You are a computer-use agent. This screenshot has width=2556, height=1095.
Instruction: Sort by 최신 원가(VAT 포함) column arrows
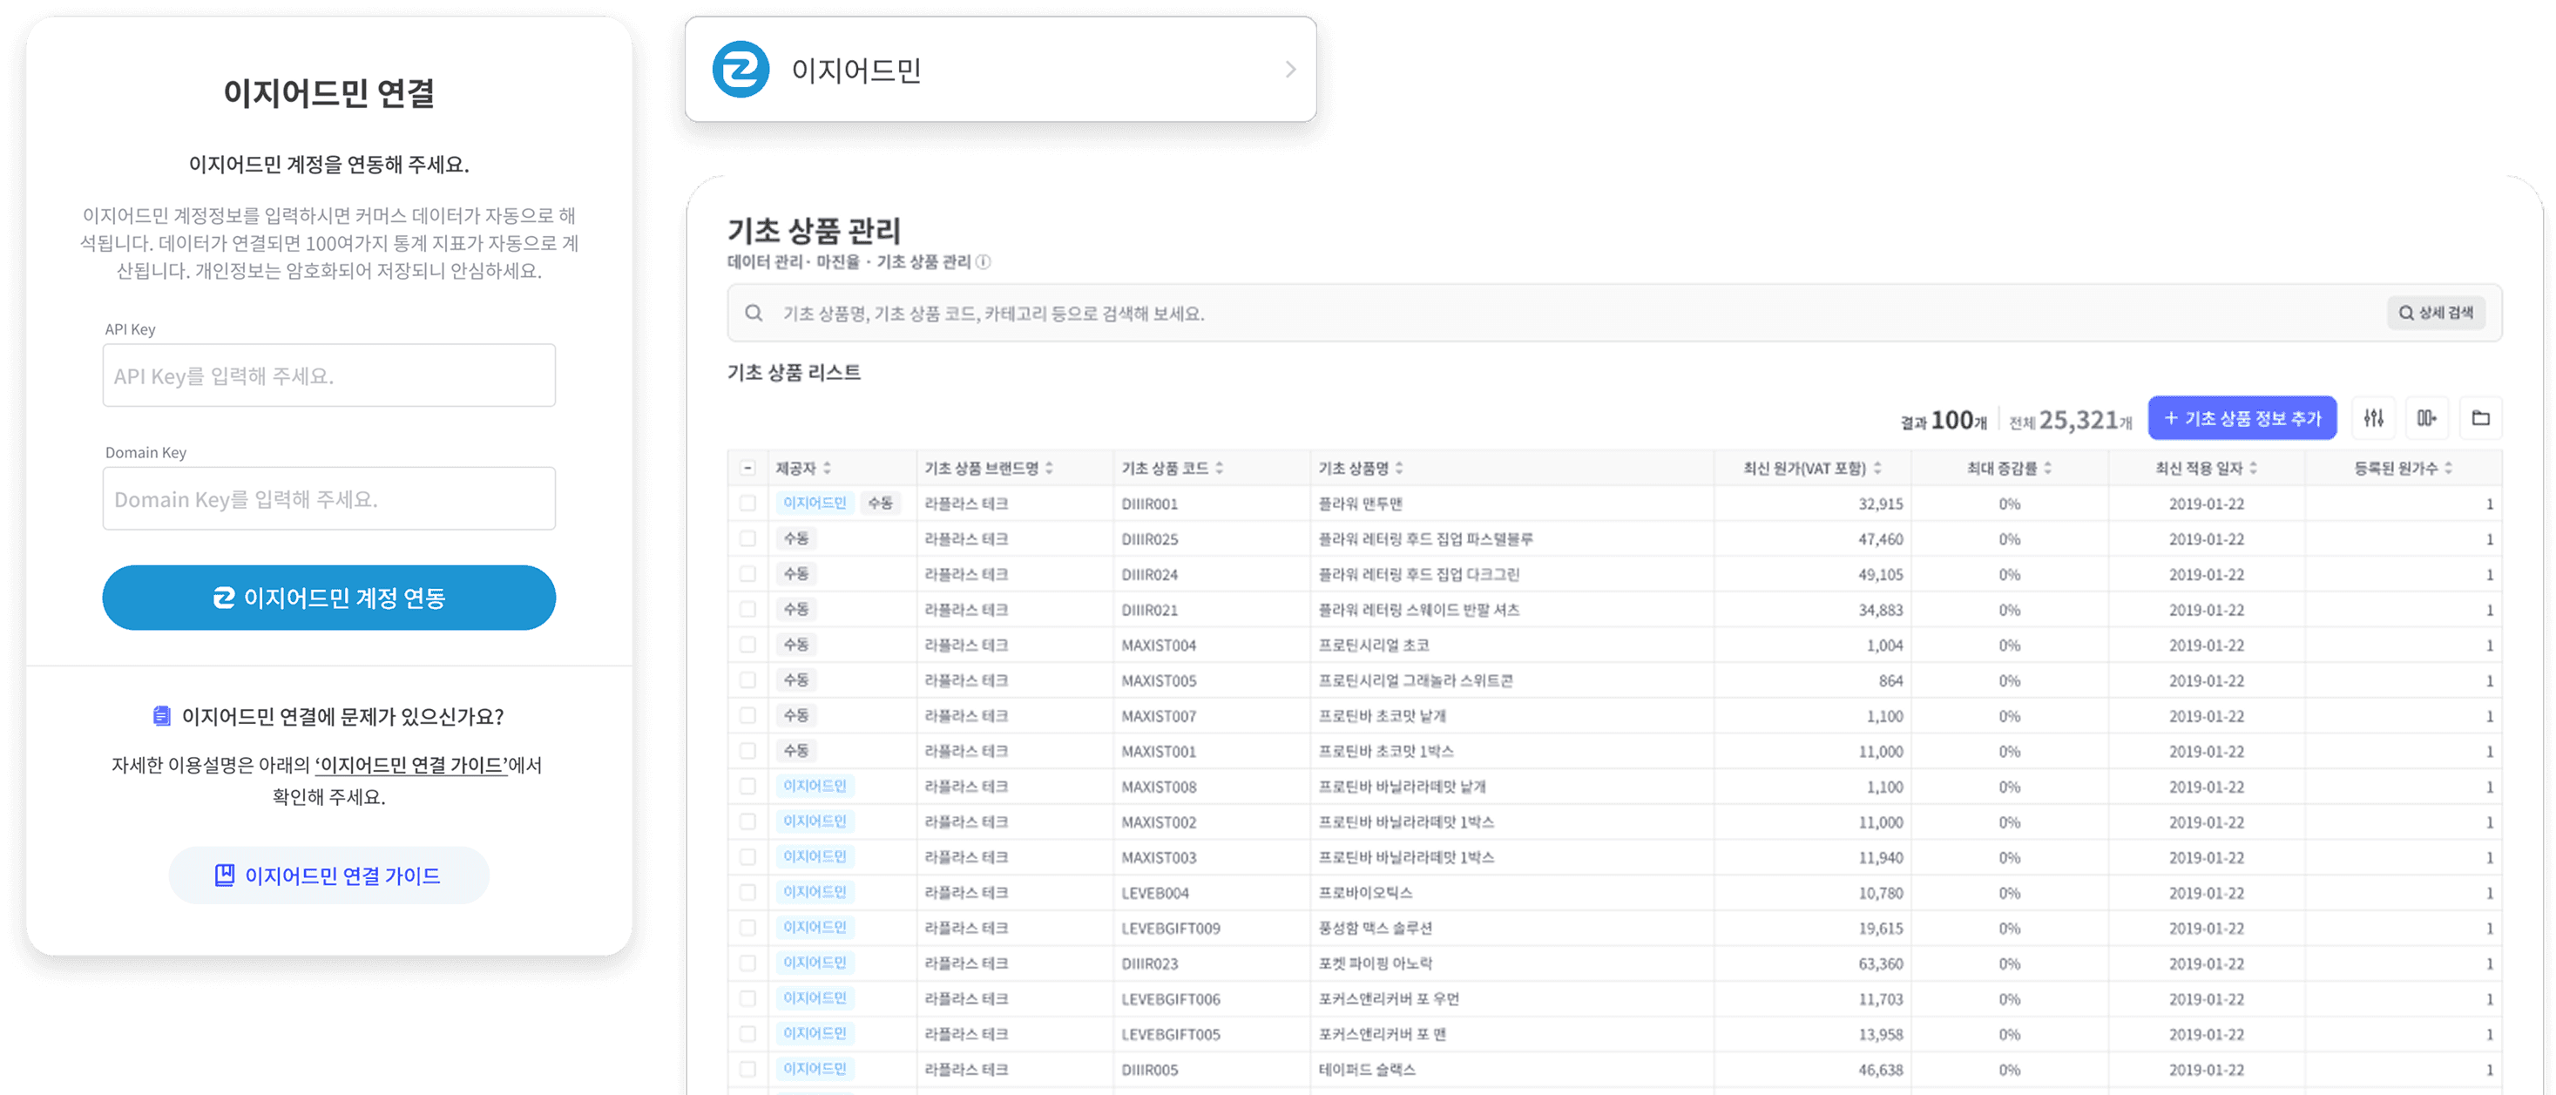(x=1877, y=468)
